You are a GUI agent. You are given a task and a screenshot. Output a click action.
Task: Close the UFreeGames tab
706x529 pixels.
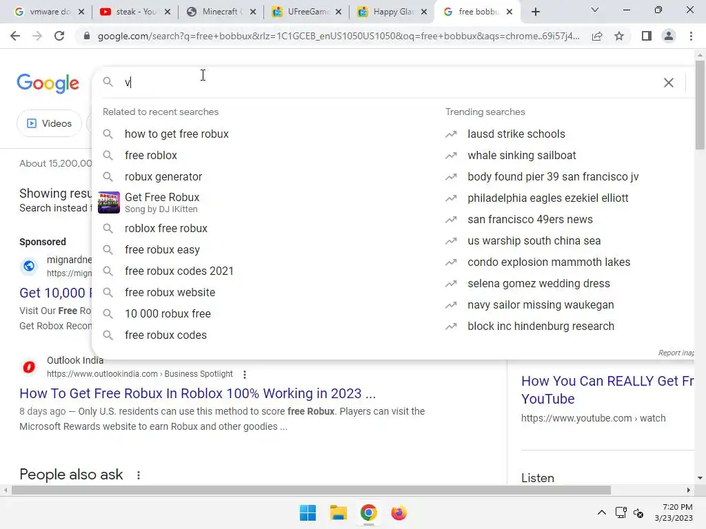(x=339, y=12)
